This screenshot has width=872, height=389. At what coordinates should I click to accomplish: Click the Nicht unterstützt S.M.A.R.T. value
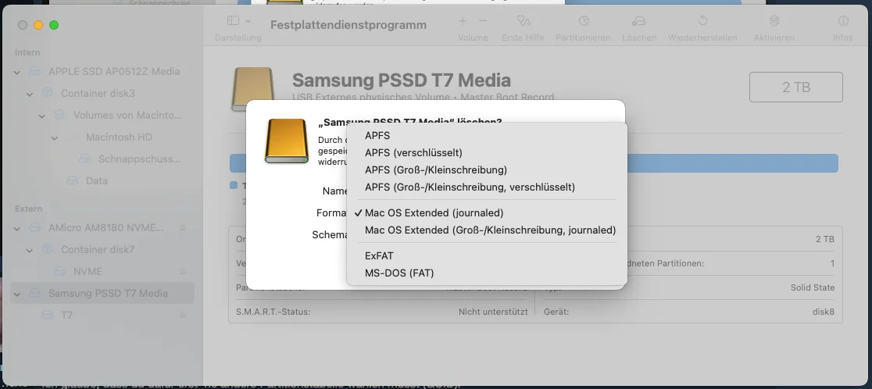coord(493,312)
